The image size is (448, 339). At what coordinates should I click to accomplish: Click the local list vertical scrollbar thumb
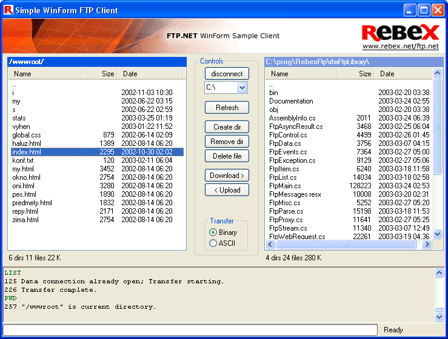tap(437, 127)
